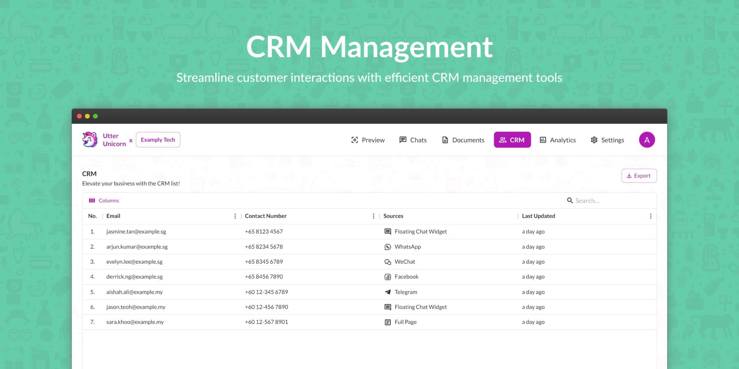Open the Email column options menu
Image resolution: width=739 pixels, height=369 pixels.
(x=235, y=216)
